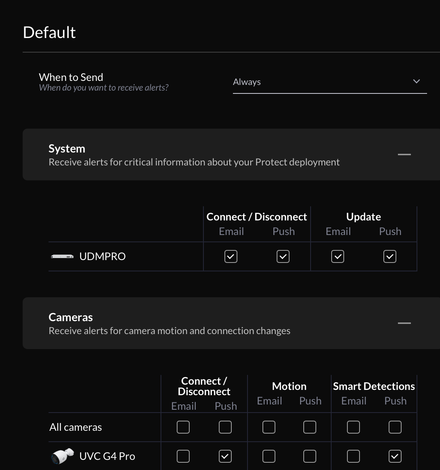Click the UVC G4 Pro camera icon
This screenshot has width=440, height=470.
coord(63,456)
